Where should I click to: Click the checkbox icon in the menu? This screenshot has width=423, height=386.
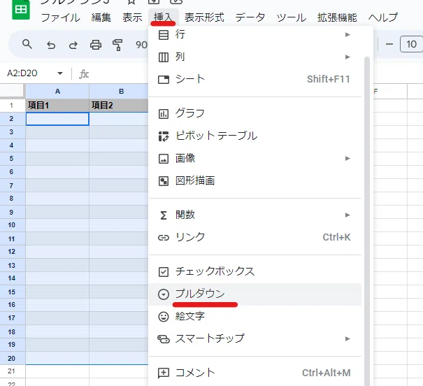[164, 272]
